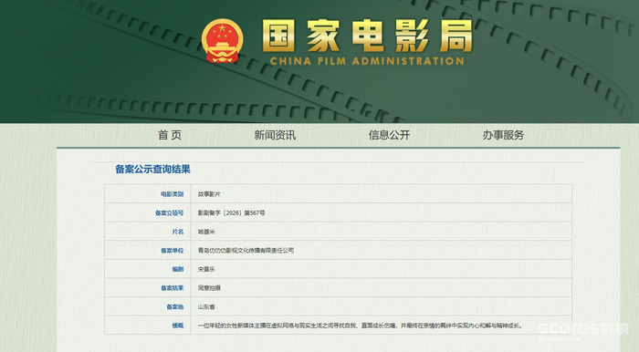Go to 办事服务 in navigation bar
The height and width of the screenshot is (352, 639).
pyautogui.click(x=503, y=135)
